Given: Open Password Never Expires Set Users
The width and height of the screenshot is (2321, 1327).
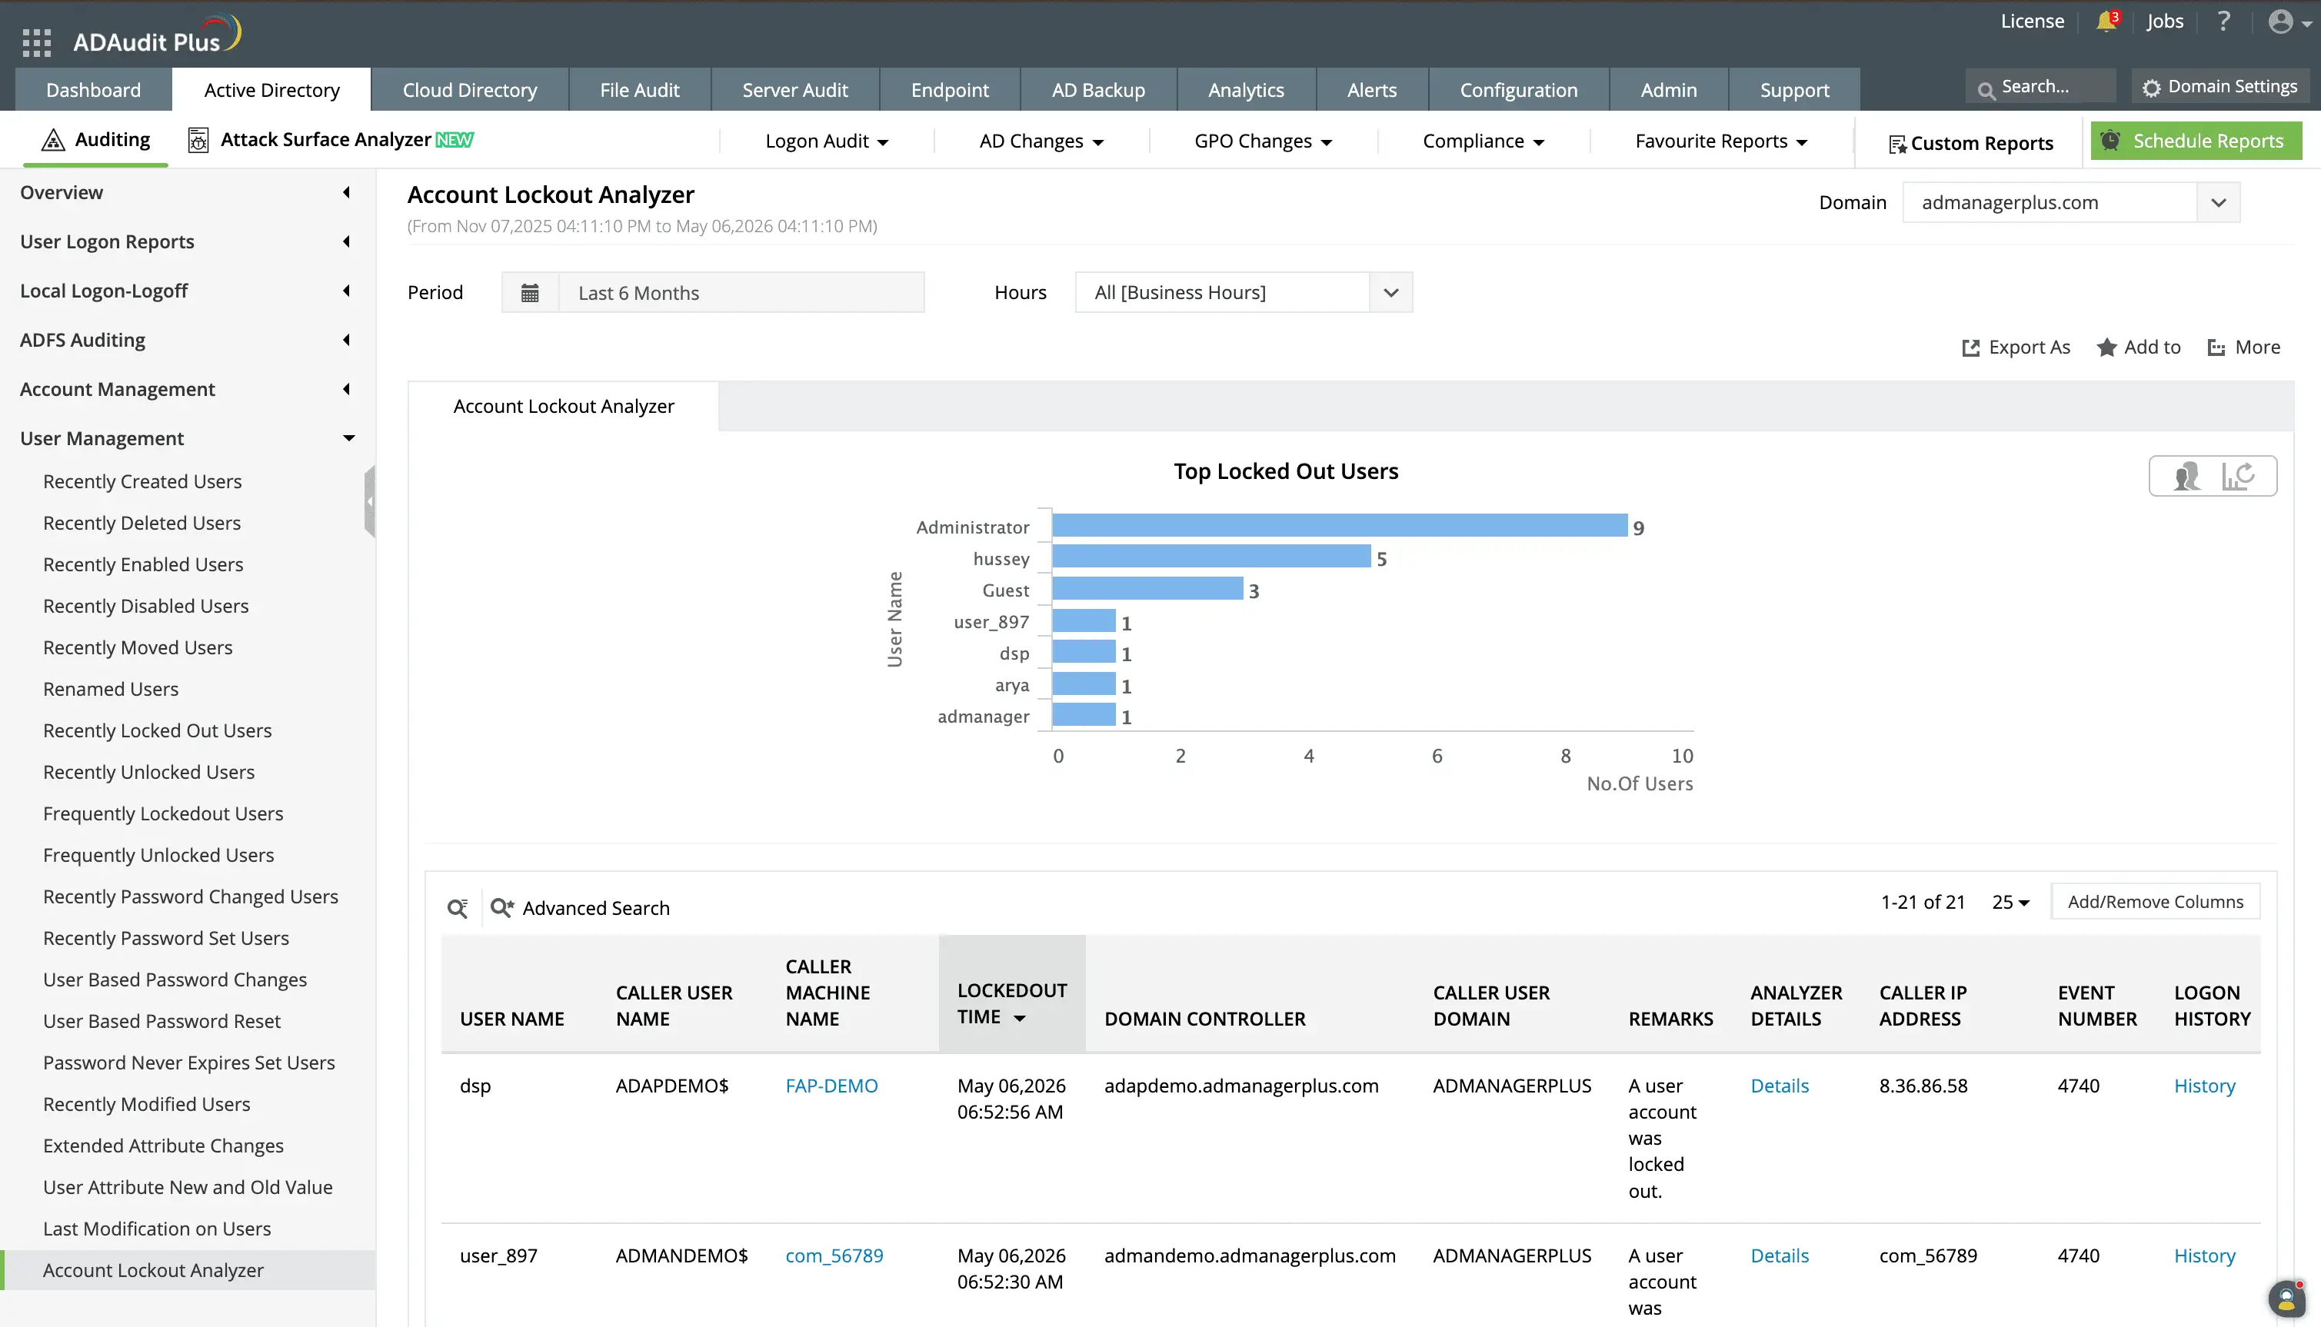Looking at the screenshot, I should coord(188,1063).
